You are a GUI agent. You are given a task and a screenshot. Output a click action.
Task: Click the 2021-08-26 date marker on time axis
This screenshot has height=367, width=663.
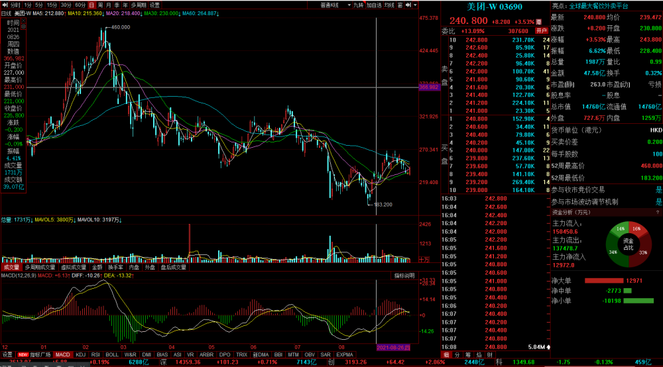[x=393, y=348]
